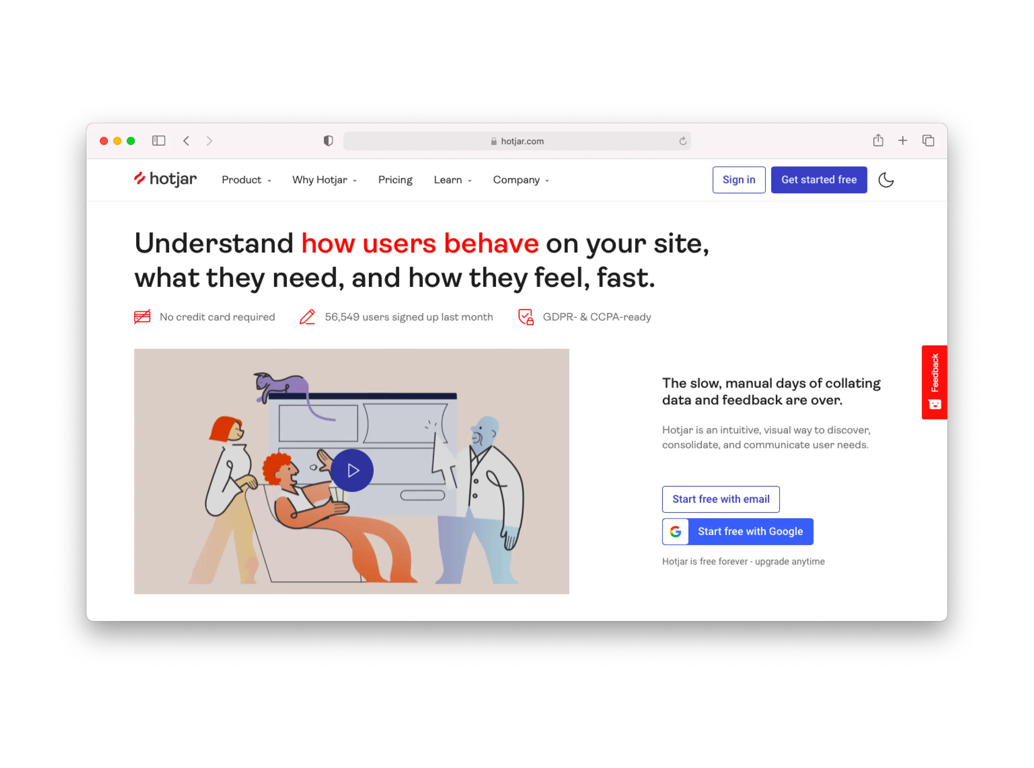Open the red Feedback side tab

click(934, 382)
